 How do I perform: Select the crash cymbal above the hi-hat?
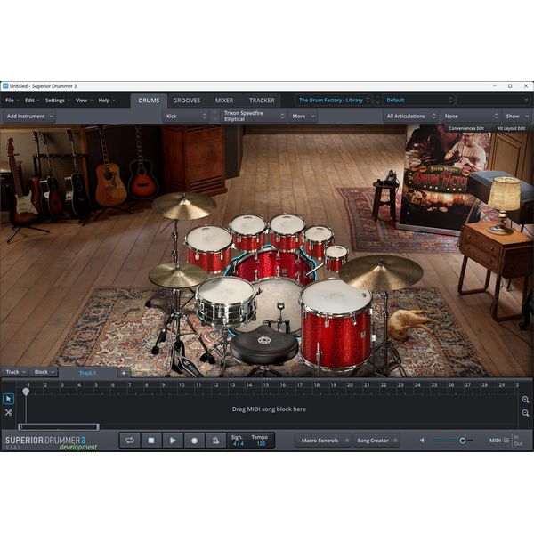point(184,206)
